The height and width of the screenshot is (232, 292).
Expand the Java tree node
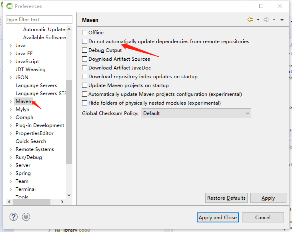point(11,46)
